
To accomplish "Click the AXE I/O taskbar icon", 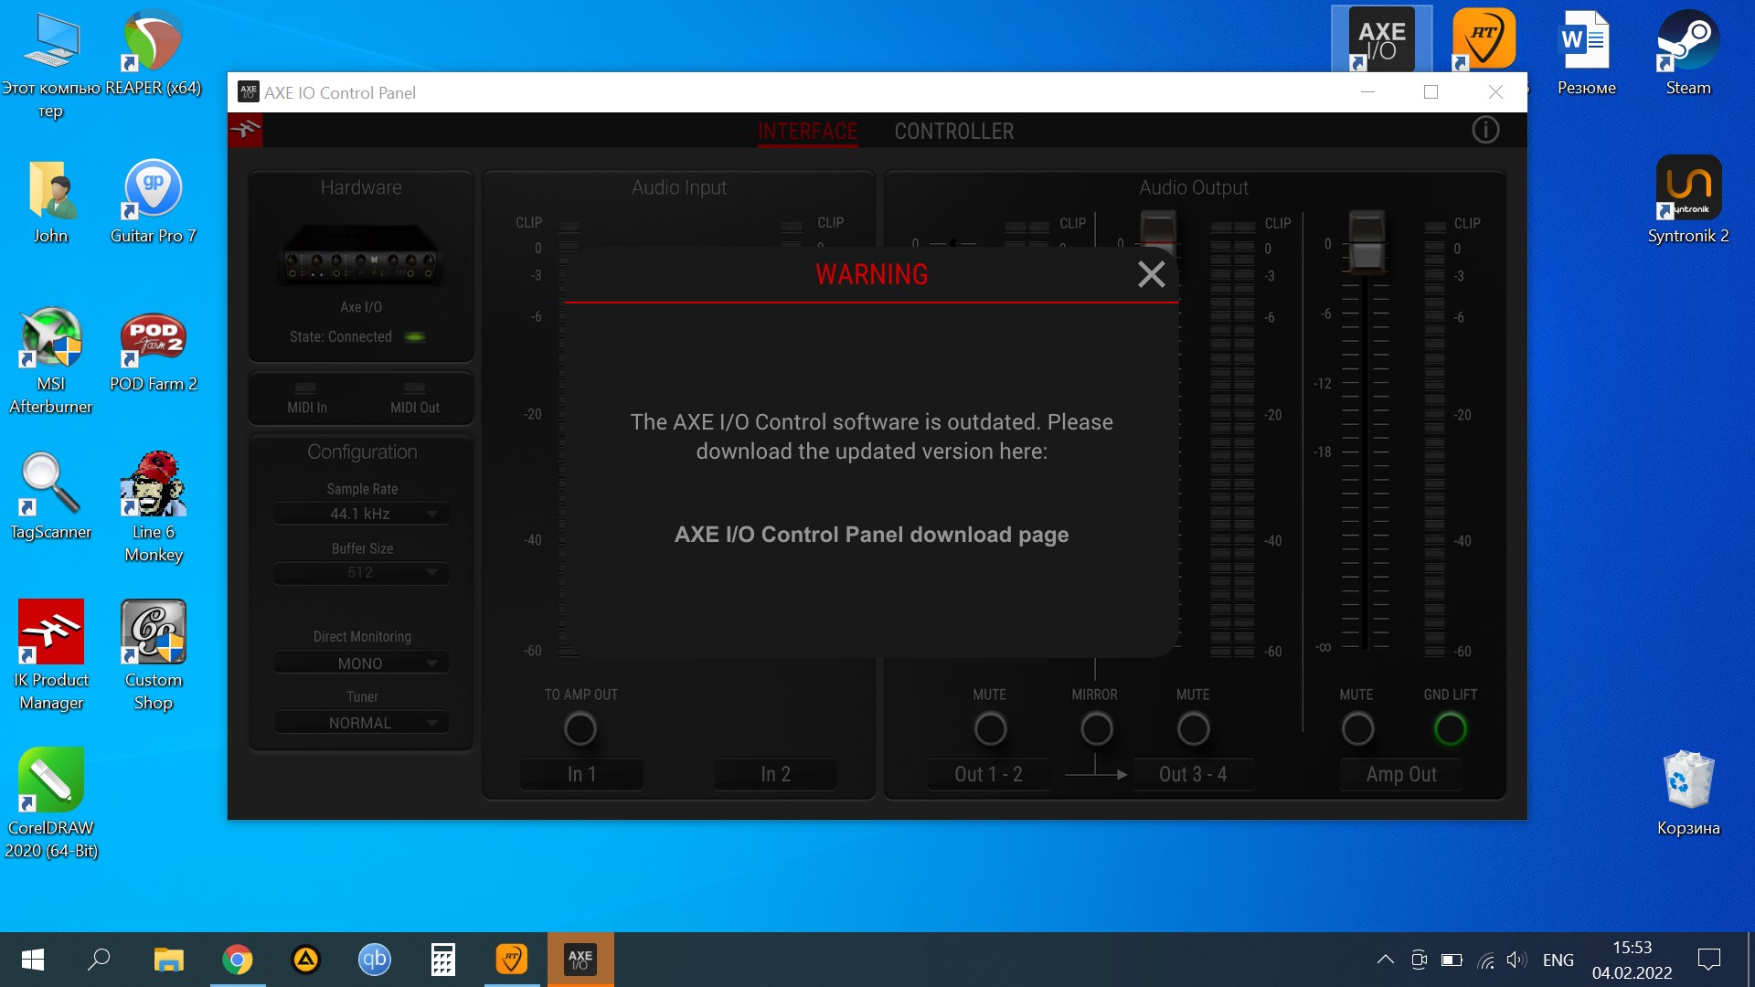I will (x=580, y=960).
